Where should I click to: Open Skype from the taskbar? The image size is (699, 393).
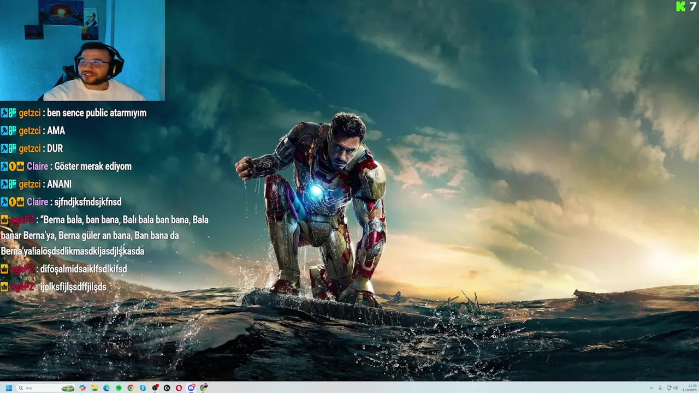click(x=143, y=388)
